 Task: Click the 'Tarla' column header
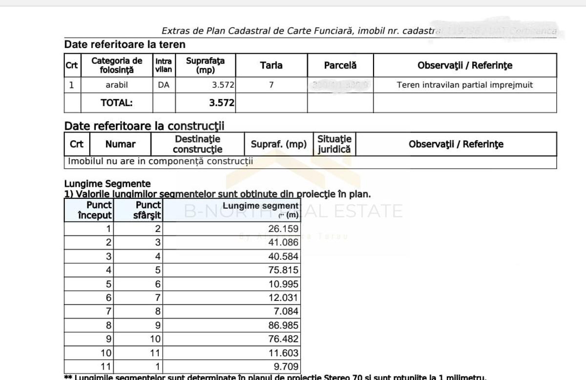click(271, 65)
